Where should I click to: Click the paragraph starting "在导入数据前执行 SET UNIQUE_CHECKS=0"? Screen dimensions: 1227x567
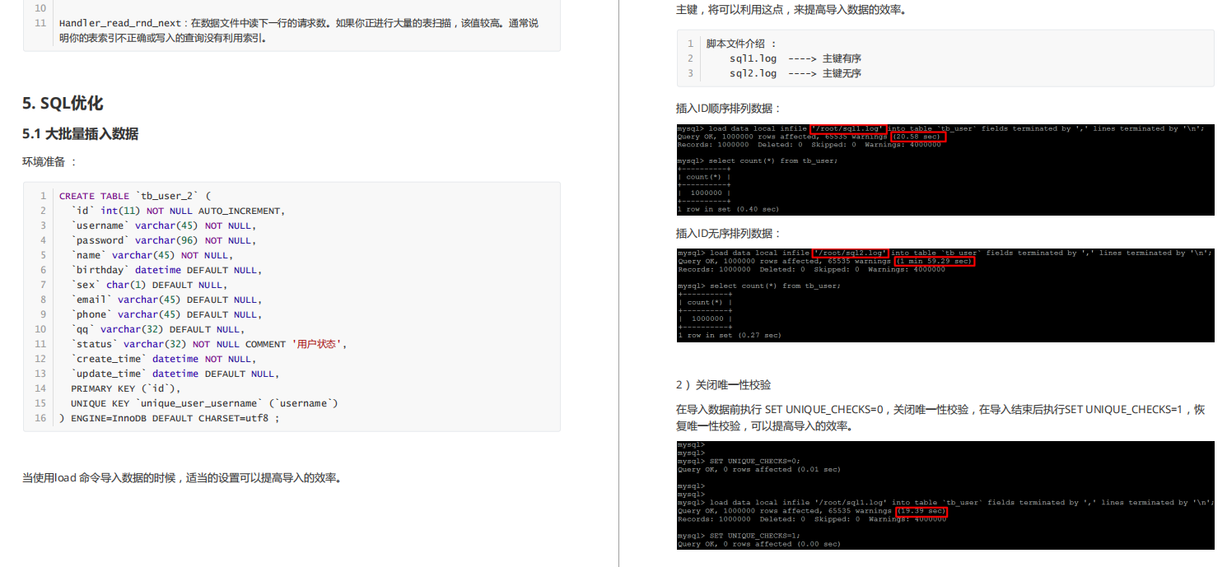(x=940, y=418)
